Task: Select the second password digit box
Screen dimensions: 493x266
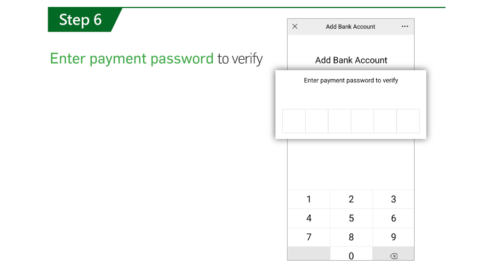Action: [316, 121]
